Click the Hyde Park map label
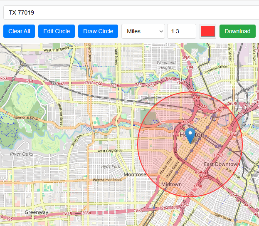The width and height of the screenshot is (259, 226). click(x=111, y=166)
